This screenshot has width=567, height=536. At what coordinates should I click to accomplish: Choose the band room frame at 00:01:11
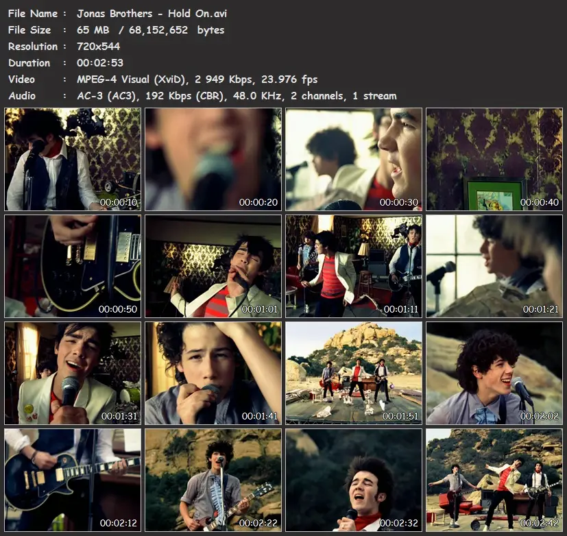pyautogui.click(x=354, y=267)
